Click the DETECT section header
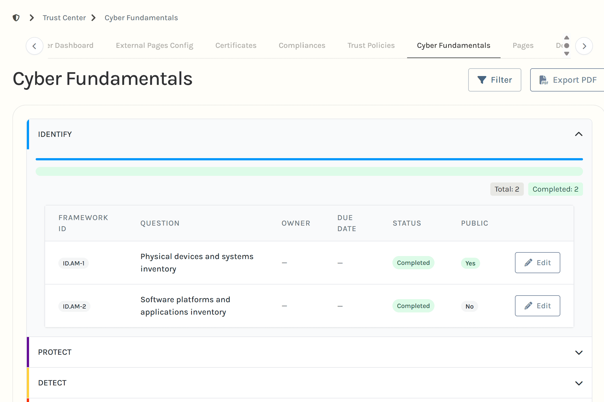Image resolution: width=604 pixels, height=402 pixels. pyautogui.click(x=309, y=383)
